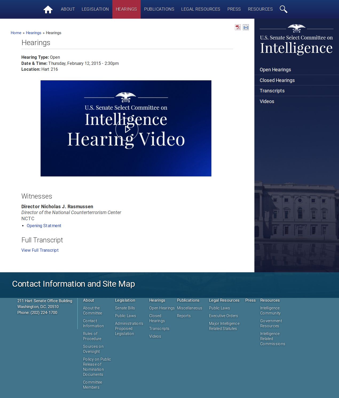Open Videos in the sidebar

pyautogui.click(x=267, y=101)
